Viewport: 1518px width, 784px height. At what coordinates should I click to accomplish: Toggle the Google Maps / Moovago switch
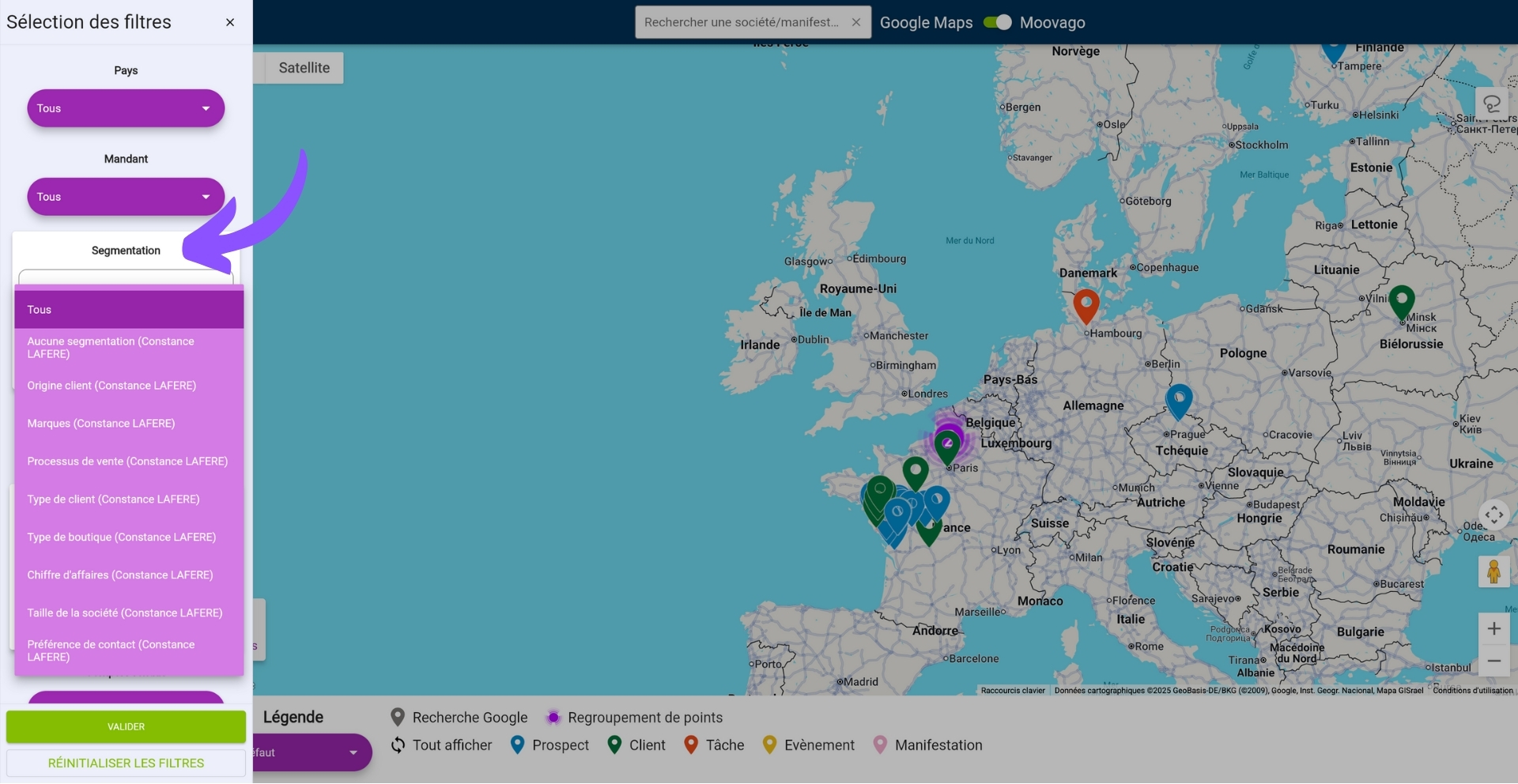997,22
